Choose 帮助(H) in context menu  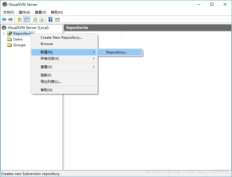point(64,90)
